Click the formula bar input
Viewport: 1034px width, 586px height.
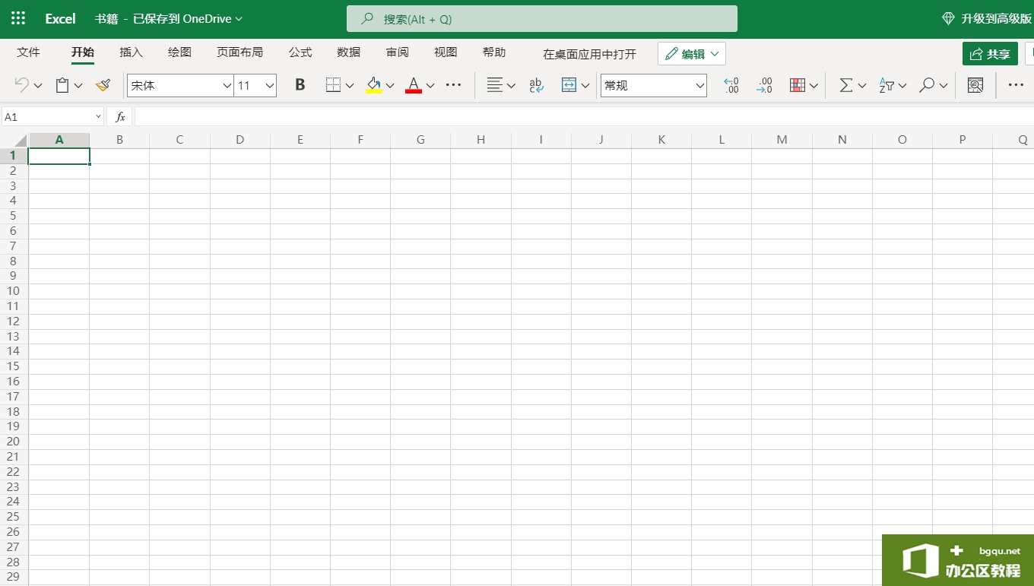(x=584, y=117)
